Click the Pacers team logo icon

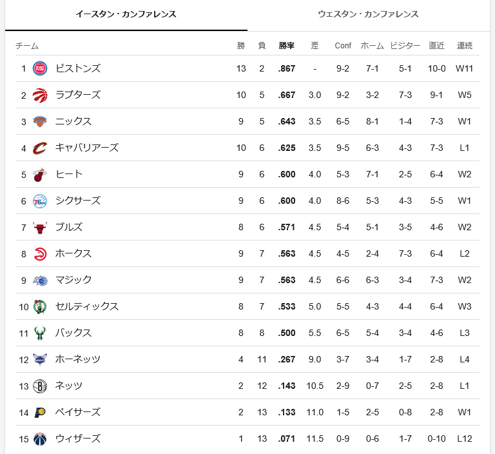click(x=40, y=412)
